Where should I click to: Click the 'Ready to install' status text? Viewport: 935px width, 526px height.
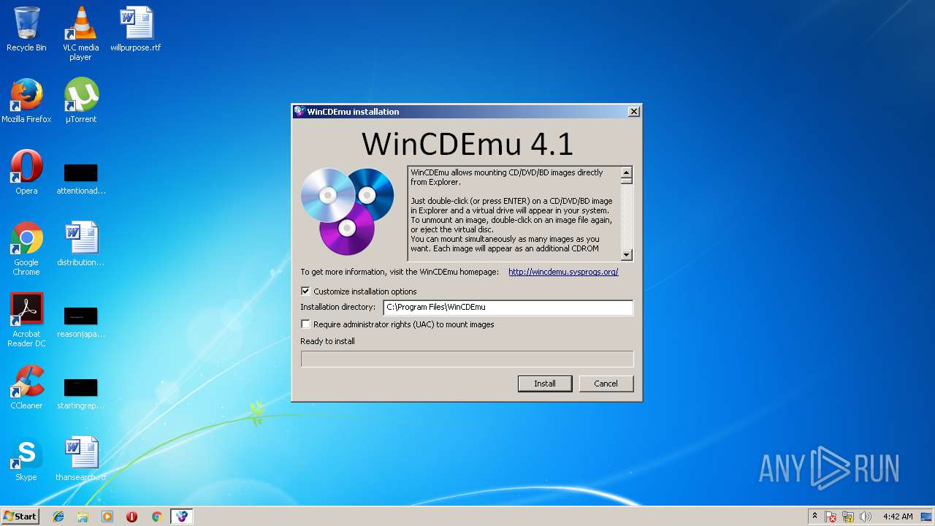coord(327,341)
